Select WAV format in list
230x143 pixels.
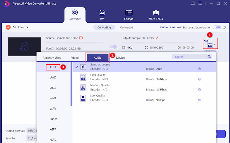(x=53, y=109)
